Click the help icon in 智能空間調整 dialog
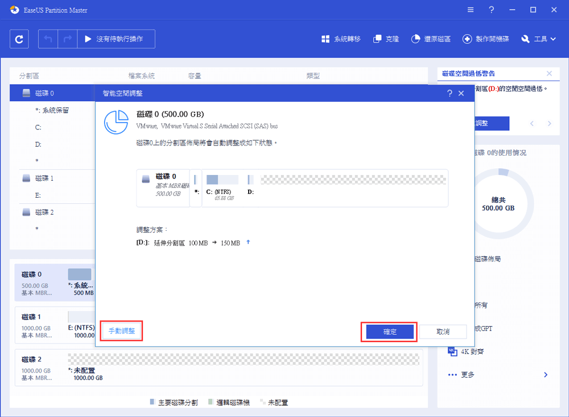This screenshot has width=569, height=417. [x=450, y=93]
